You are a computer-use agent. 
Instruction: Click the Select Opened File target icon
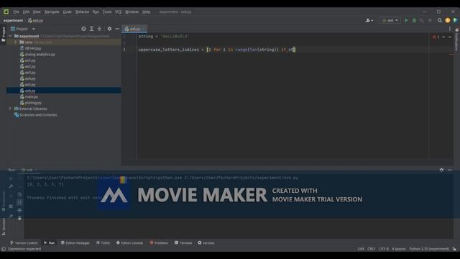pos(83,29)
